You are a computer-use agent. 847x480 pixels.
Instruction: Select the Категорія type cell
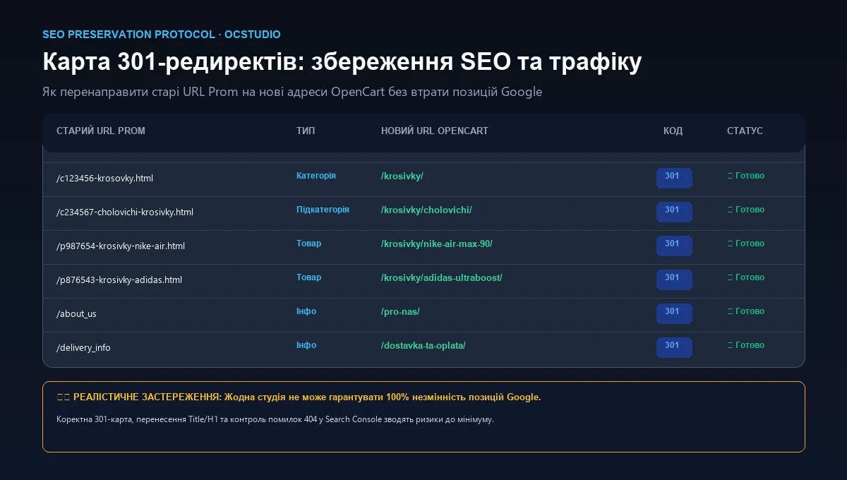tap(316, 176)
